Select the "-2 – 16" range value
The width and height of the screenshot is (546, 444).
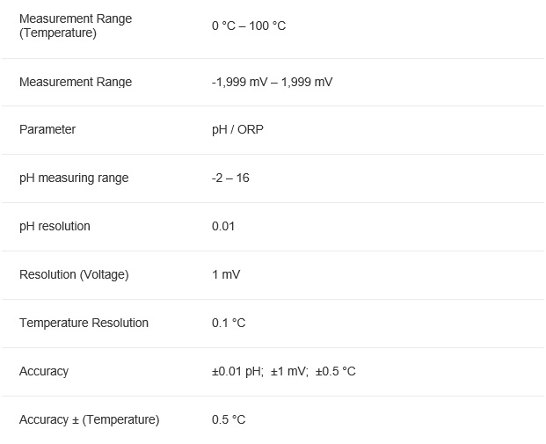(x=230, y=178)
